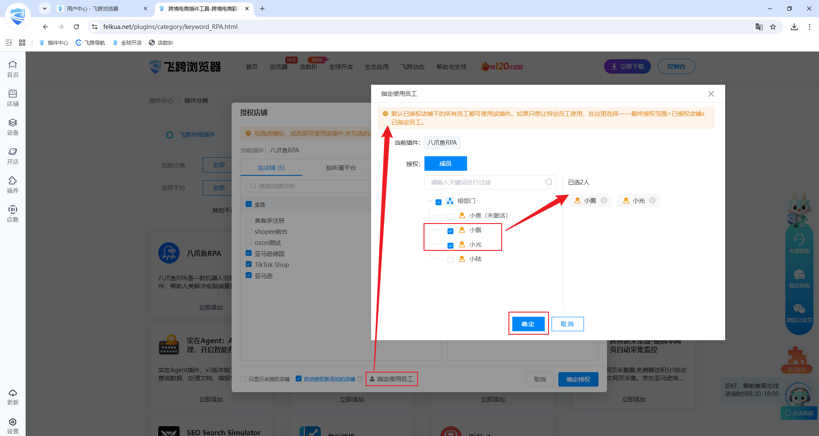
Task: Select the 成员 authorization tab
Action: pos(445,163)
